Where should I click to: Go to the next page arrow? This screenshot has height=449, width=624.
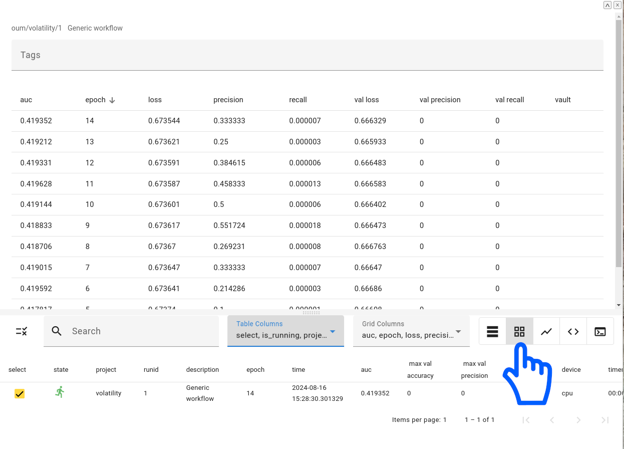click(578, 420)
